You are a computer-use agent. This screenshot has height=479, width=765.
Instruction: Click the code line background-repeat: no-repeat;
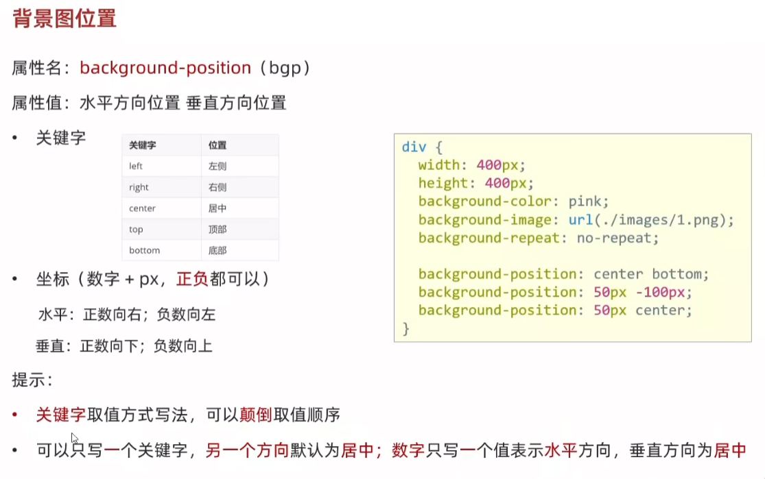pos(539,238)
